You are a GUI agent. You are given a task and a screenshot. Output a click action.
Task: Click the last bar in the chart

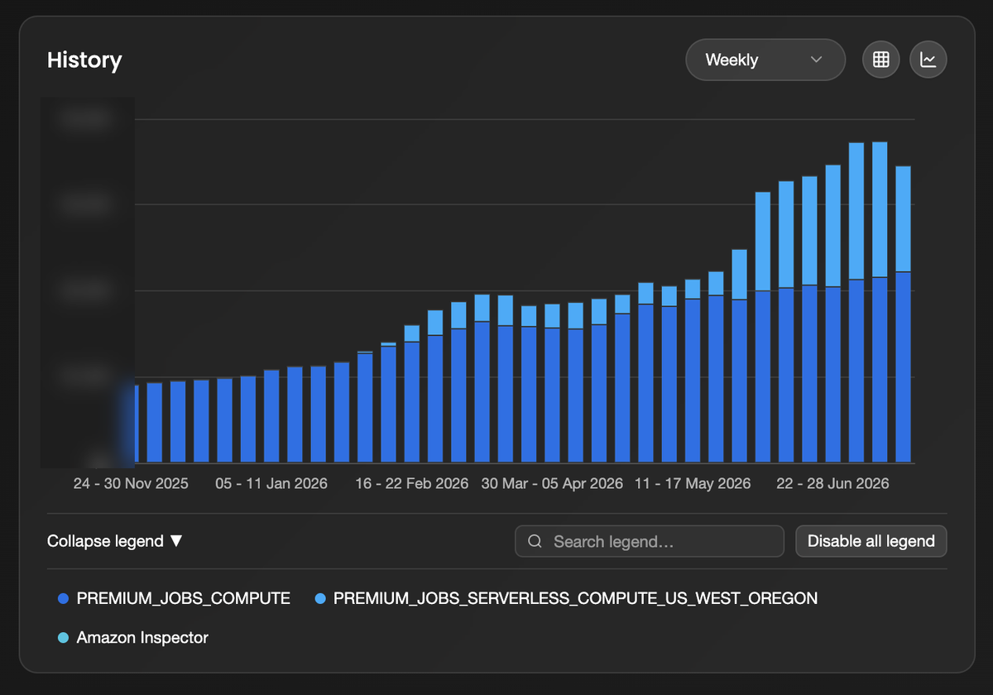point(904,314)
